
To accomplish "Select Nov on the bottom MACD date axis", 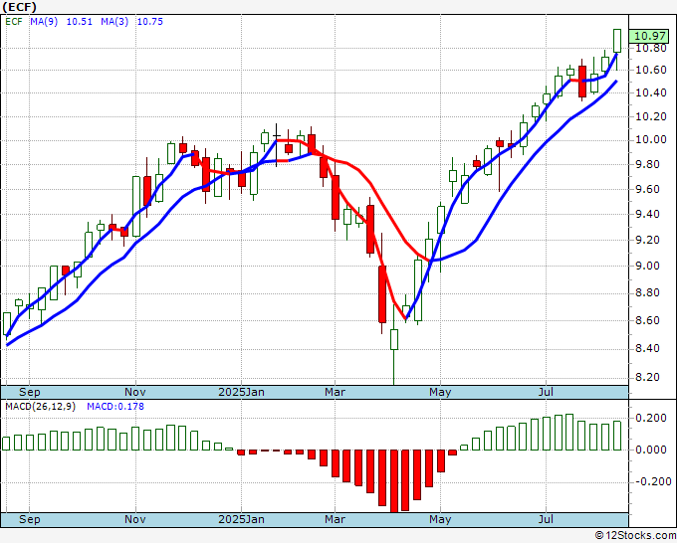I will 135,519.
